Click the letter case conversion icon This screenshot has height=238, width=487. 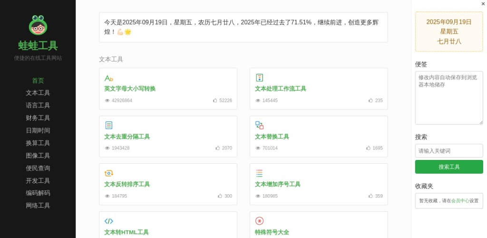pos(108,78)
